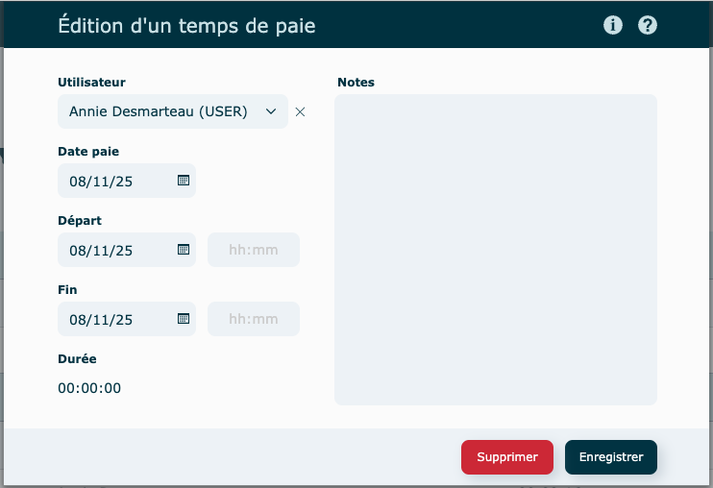Viewport: 713px width, 488px height.
Task: Click the Utilisateur field label
Action: coord(91,83)
